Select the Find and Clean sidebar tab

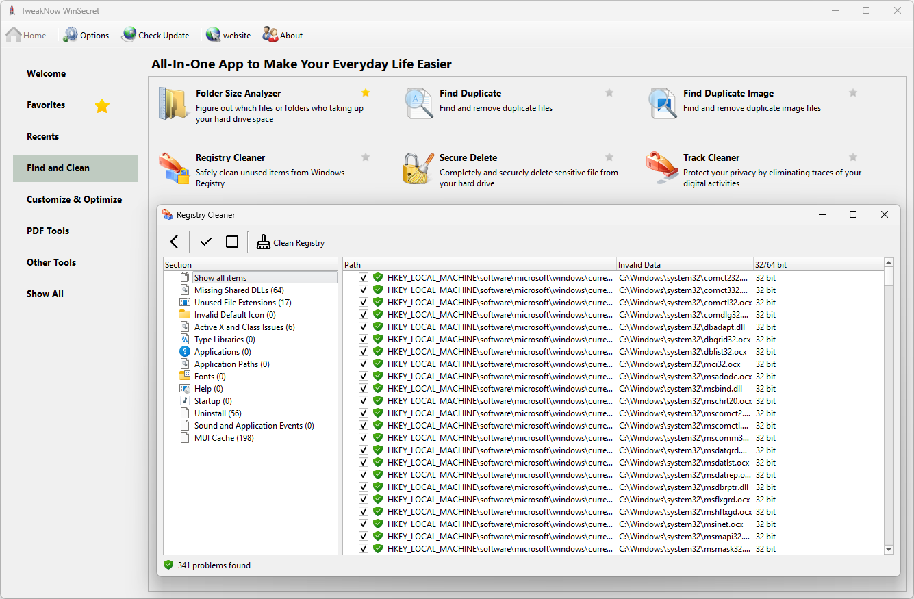click(75, 168)
